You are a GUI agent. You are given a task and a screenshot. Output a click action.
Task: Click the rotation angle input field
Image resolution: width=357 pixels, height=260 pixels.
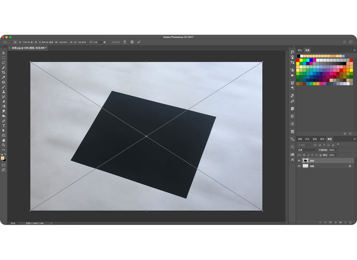coord(98,42)
